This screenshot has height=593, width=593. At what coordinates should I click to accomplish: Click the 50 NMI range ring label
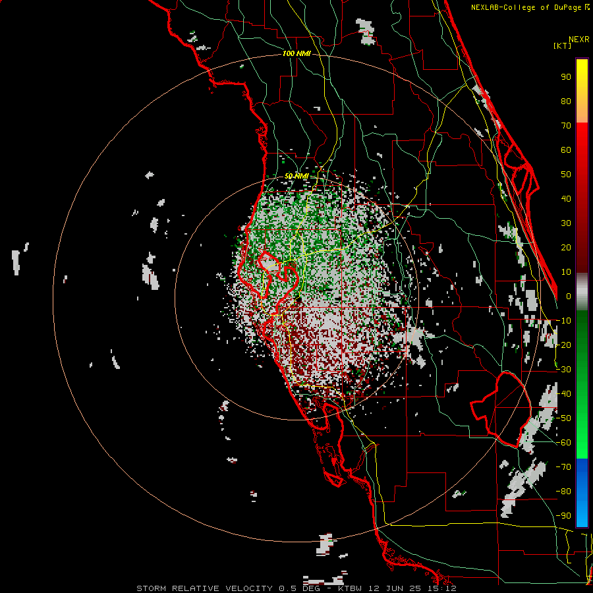(x=296, y=176)
